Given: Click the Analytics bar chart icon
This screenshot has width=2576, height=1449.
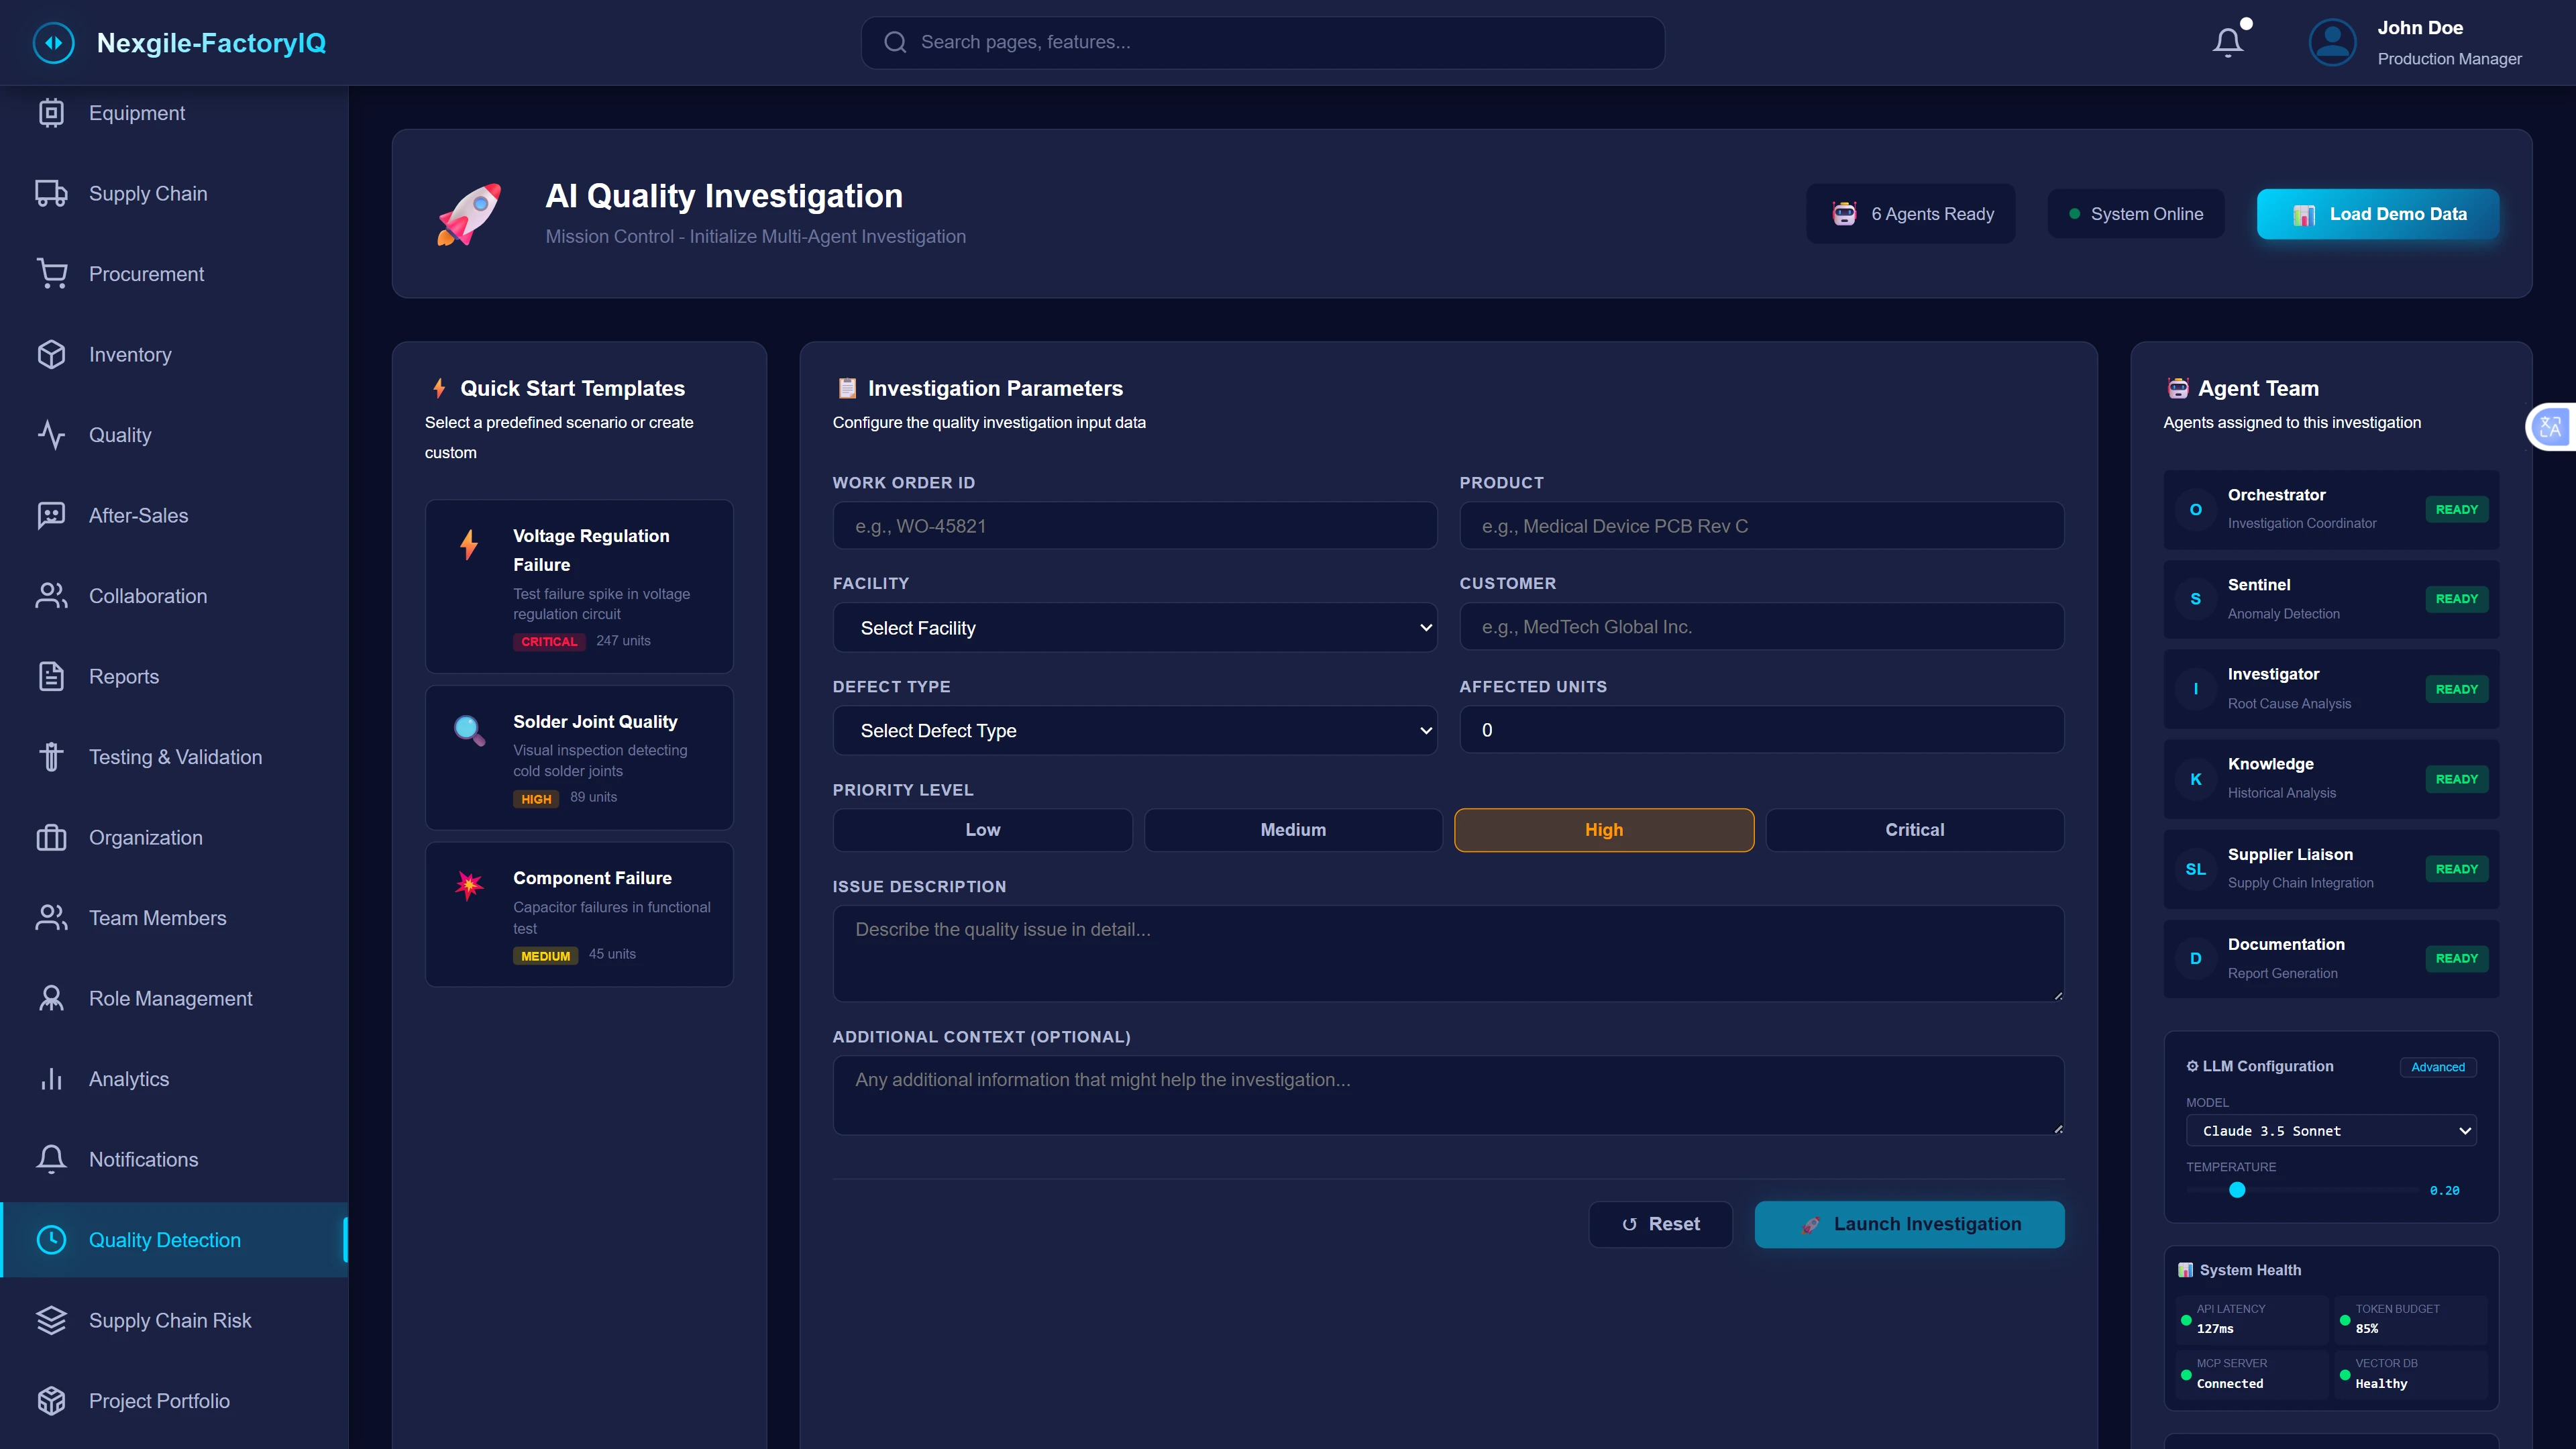Looking at the screenshot, I should pos(52,1079).
